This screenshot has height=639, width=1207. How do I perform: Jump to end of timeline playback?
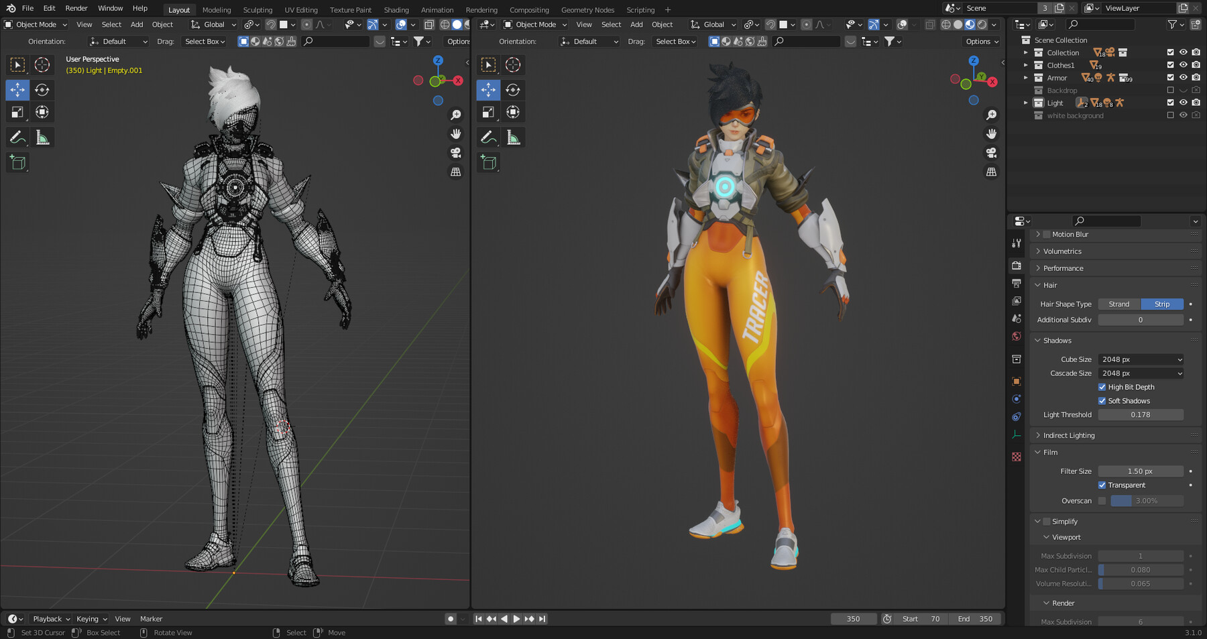point(542,618)
